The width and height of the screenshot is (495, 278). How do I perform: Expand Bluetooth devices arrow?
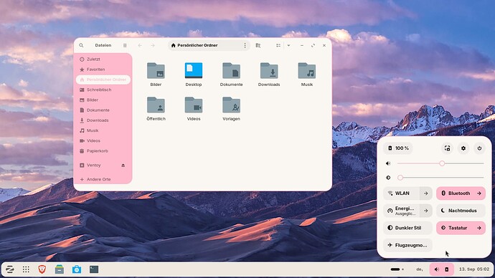tap(479, 193)
